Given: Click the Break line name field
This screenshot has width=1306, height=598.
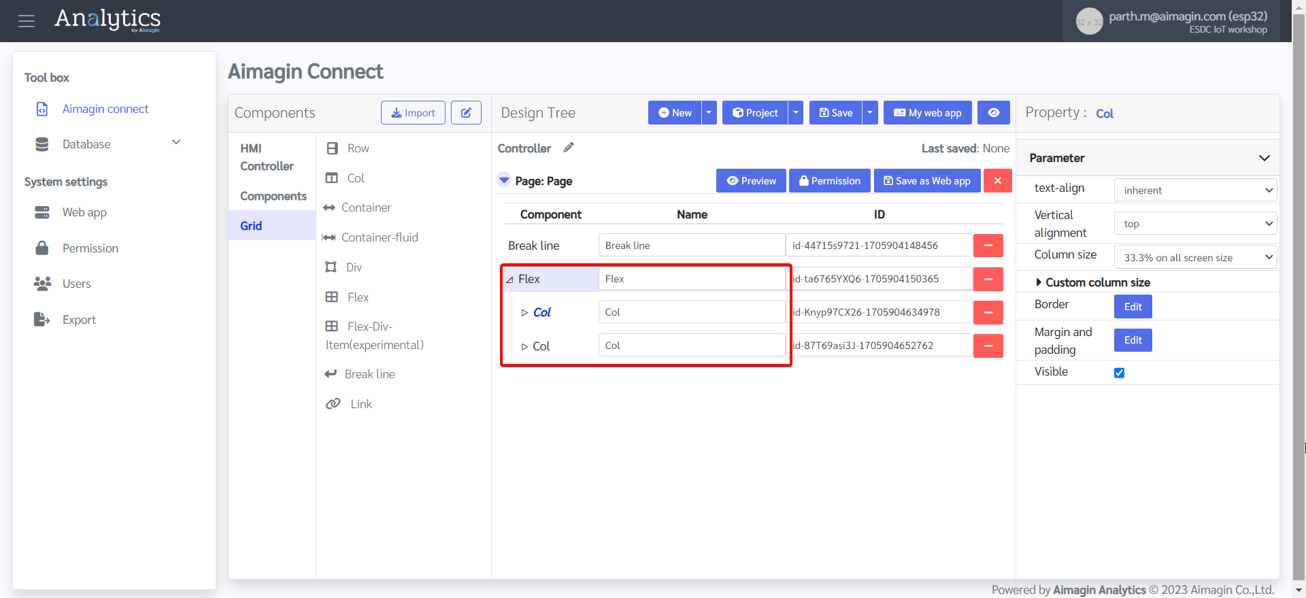Looking at the screenshot, I should point(692,246).
